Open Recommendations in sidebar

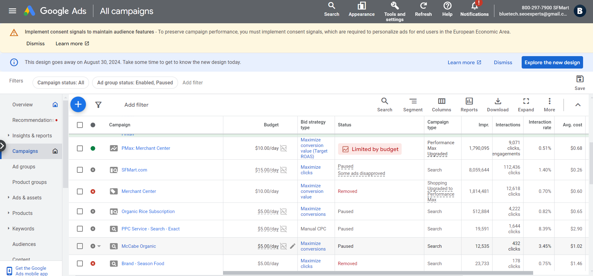[x=33, y=120]
